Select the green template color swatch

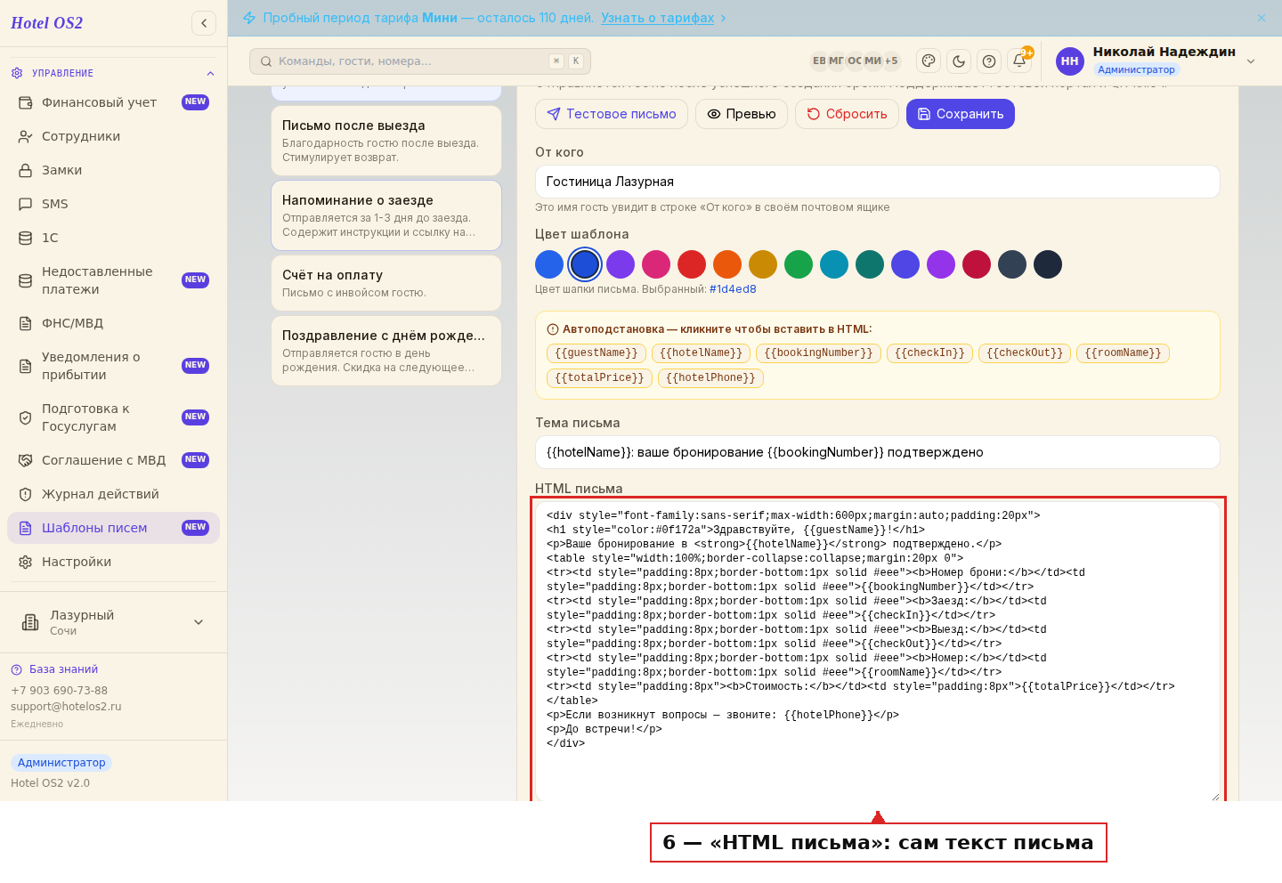coord(799,264)
